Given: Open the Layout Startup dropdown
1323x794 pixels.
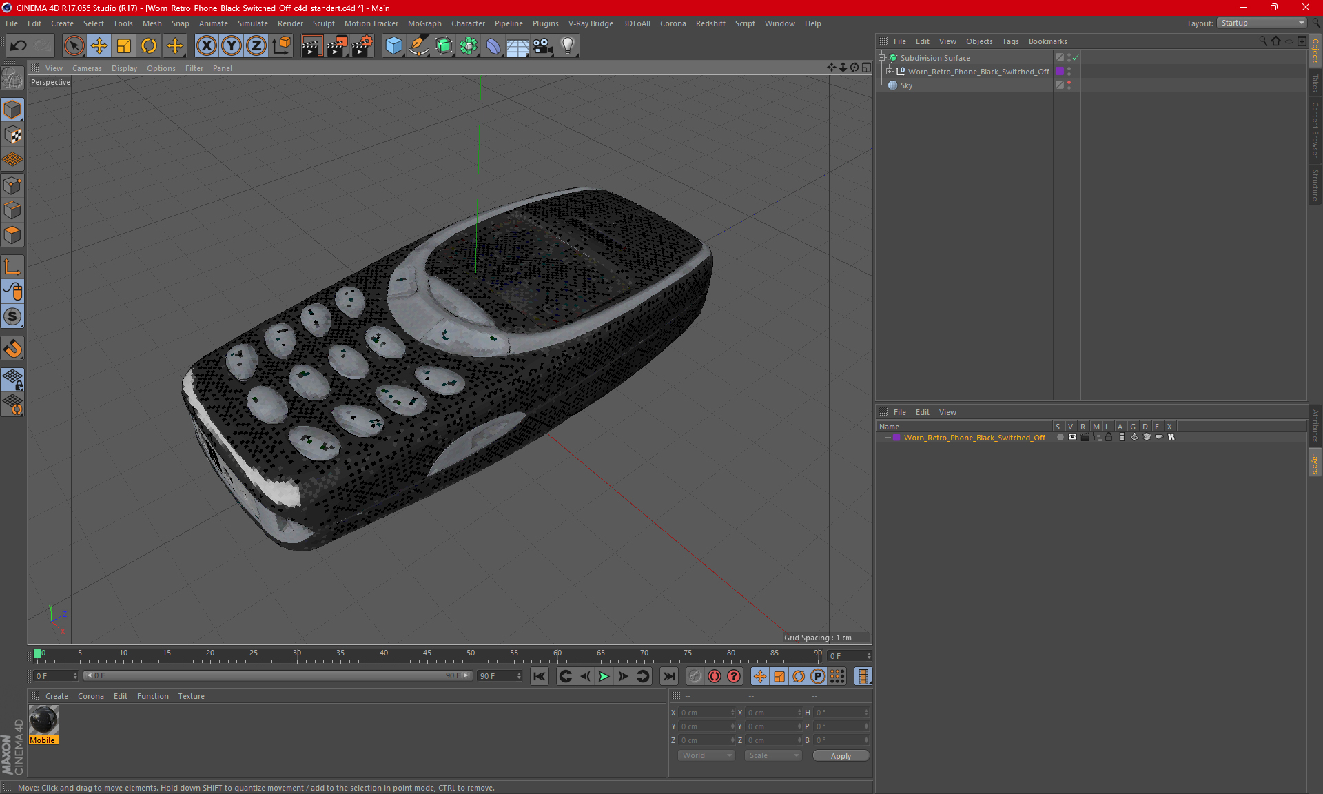Looking at the screenshot, I should coord(1262,23).
